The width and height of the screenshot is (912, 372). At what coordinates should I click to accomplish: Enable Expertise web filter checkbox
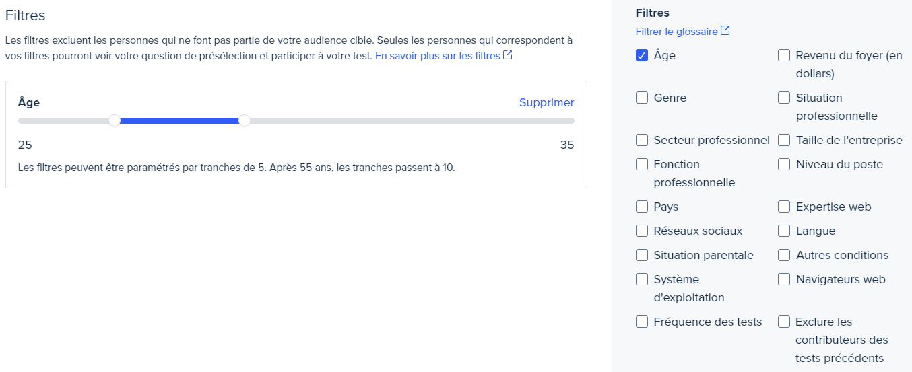tap(784, 207)
